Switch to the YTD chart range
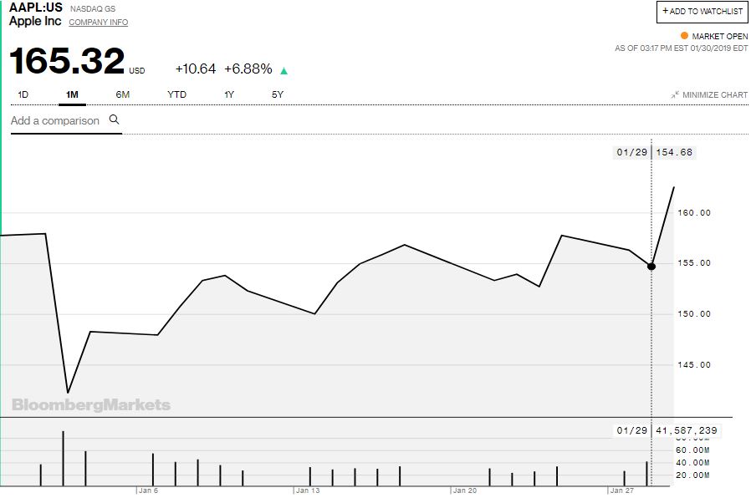Screen dimensions: 751x498 tap(176, 94)
